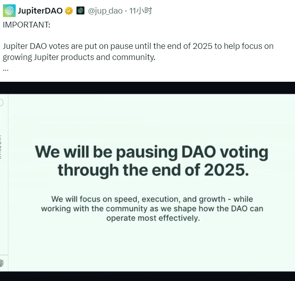
Task: Click the dark Jupiter affiliate badge
Action: pyautogui.click(x=80, y=11)
